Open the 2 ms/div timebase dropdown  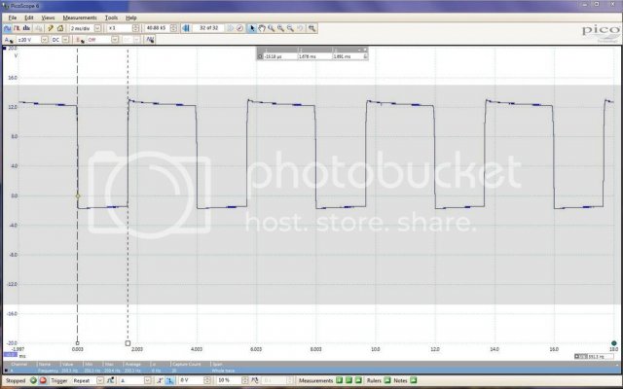pyautogui.click(x=97, y=28)
